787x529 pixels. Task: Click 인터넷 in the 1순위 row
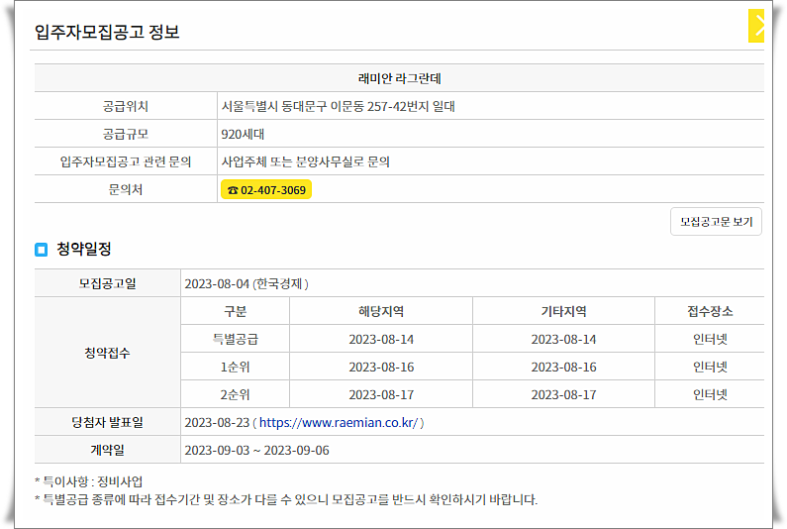pyautogui.click(x=710, y=368)
